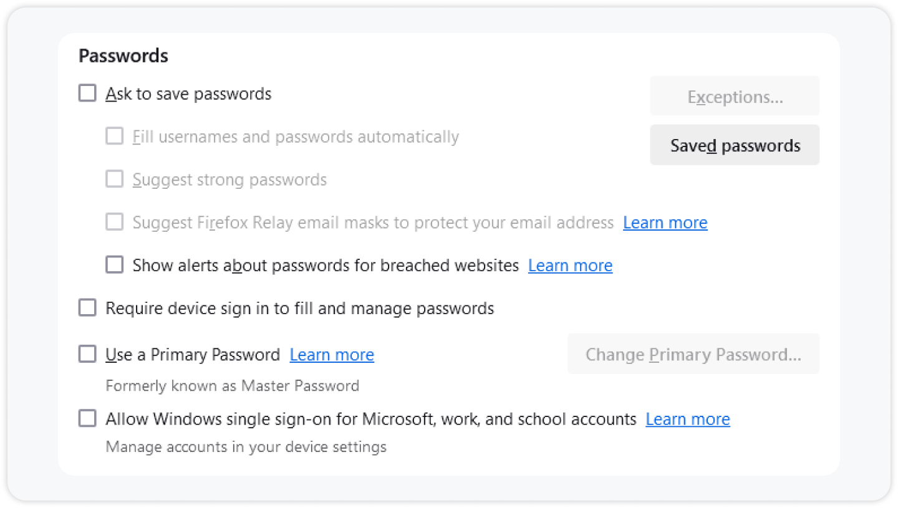
Task: Enable Require device sign in to fill passwords
Action: [87, 307]
